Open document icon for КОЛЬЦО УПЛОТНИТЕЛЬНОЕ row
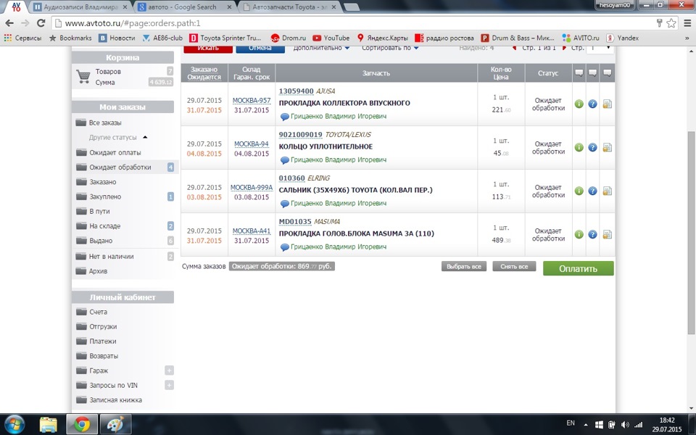Image resolution: width=696 pixels, height=435 pixels. point(608,147)
